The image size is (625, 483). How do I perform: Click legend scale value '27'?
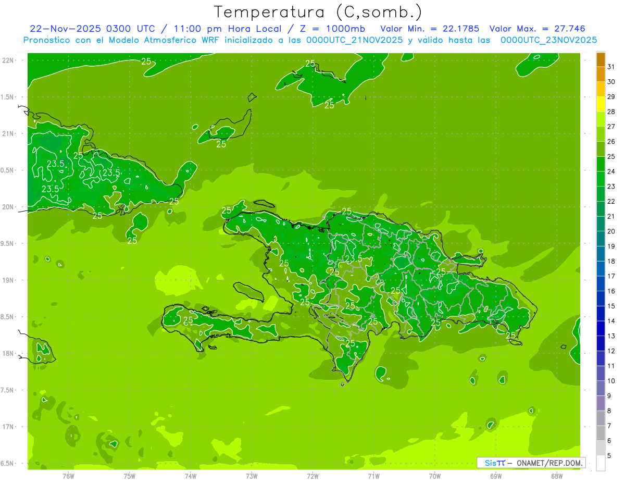[x=611, y=127]
